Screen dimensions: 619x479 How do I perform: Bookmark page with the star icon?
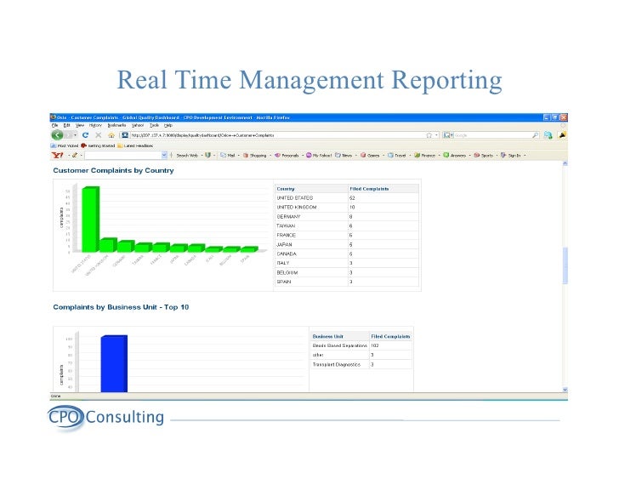pyautogui.click(x=429, y=135)
